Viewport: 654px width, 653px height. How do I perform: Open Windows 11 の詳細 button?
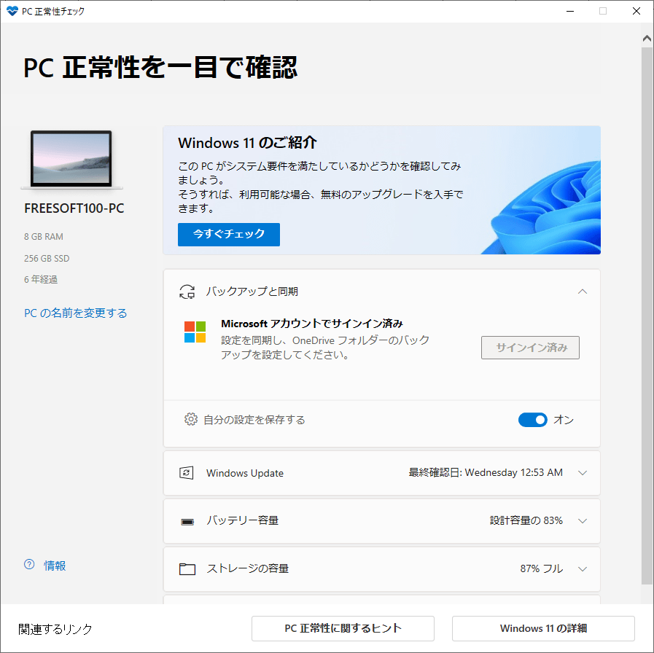point(543,628)
